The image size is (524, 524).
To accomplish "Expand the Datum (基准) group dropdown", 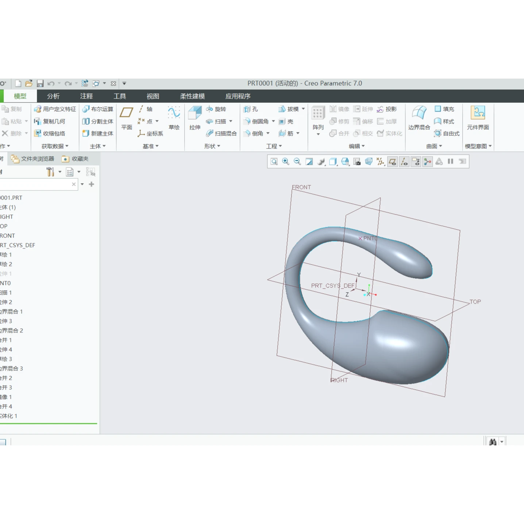I will click(151, 146).
